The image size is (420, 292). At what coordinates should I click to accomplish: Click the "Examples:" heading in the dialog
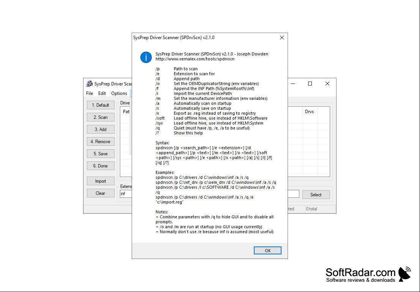(x=165, y=172)
